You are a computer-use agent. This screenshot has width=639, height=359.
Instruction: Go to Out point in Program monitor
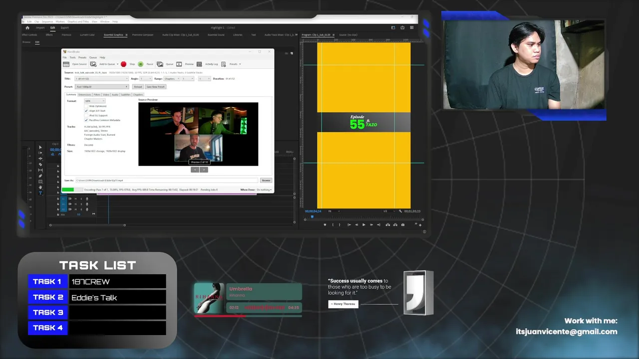tap(378, 225)
